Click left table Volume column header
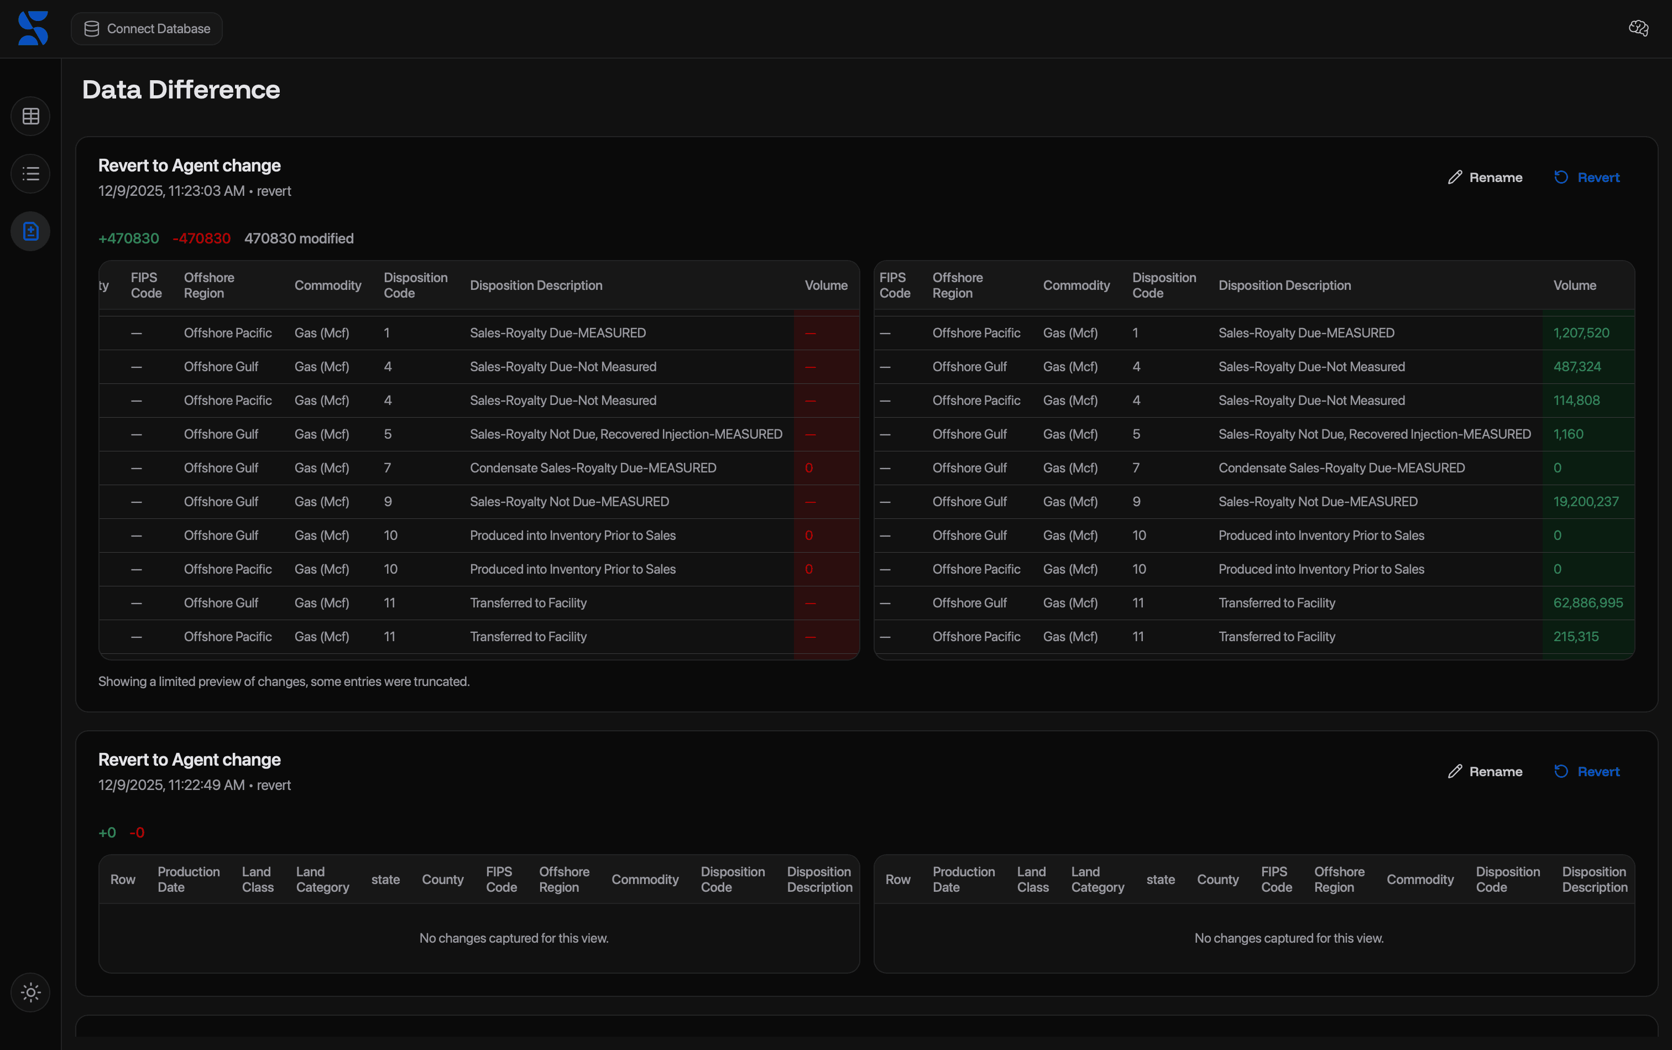 (825, 285)
